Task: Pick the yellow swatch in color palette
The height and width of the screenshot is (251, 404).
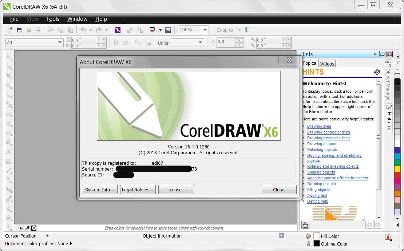Action: [x=397, y=169]
